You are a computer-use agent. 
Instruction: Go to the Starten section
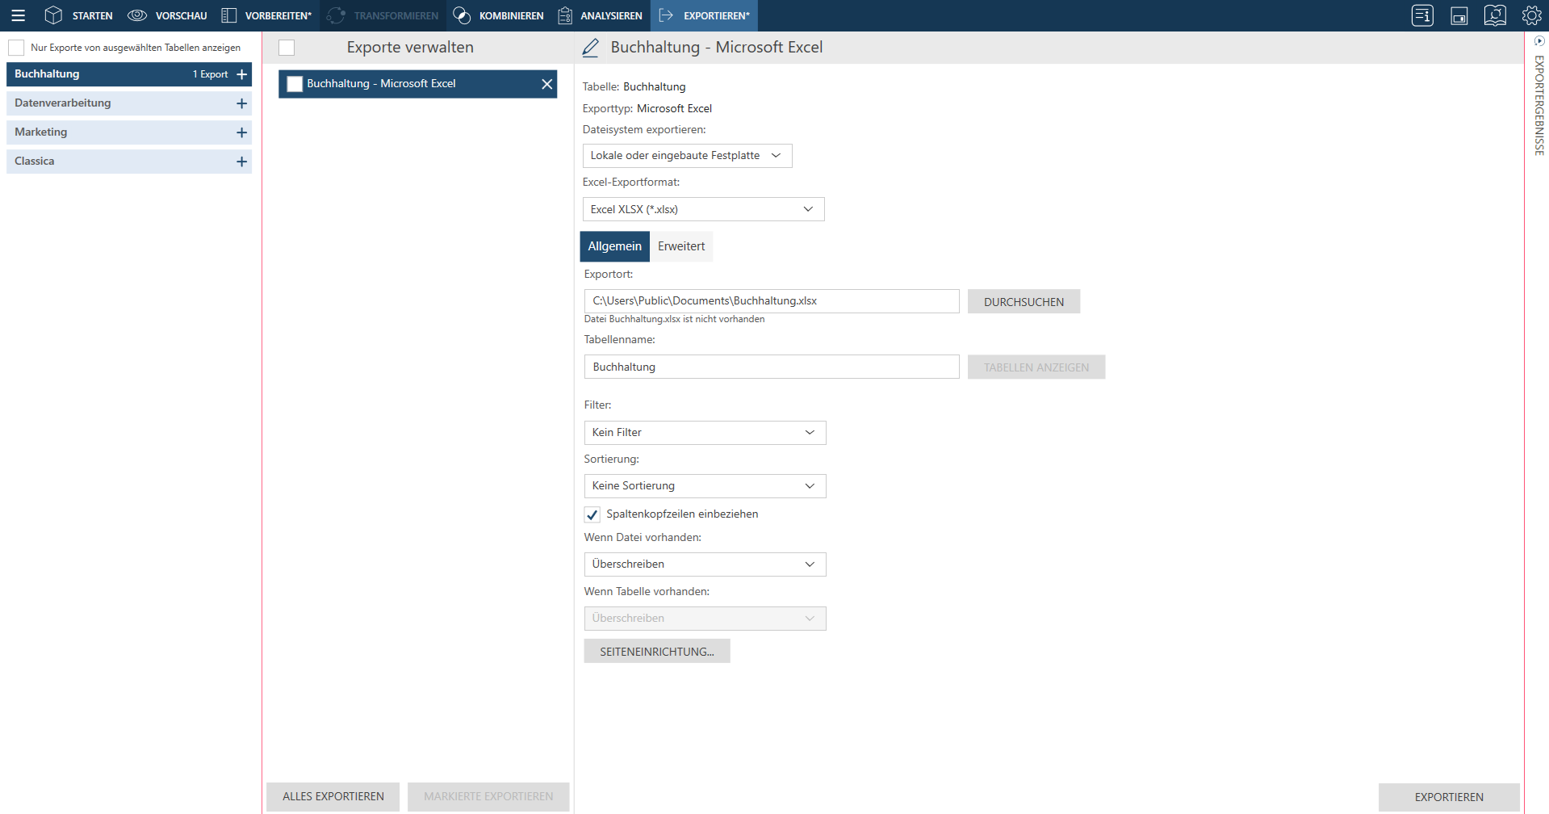coord(78,15)
